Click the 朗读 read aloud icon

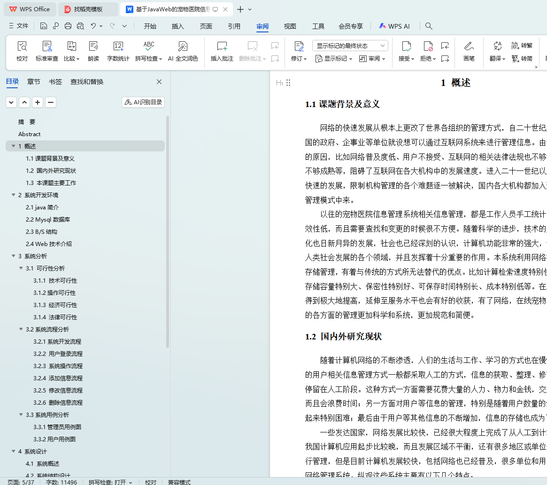pyautogui.click(x=93, y=51)
